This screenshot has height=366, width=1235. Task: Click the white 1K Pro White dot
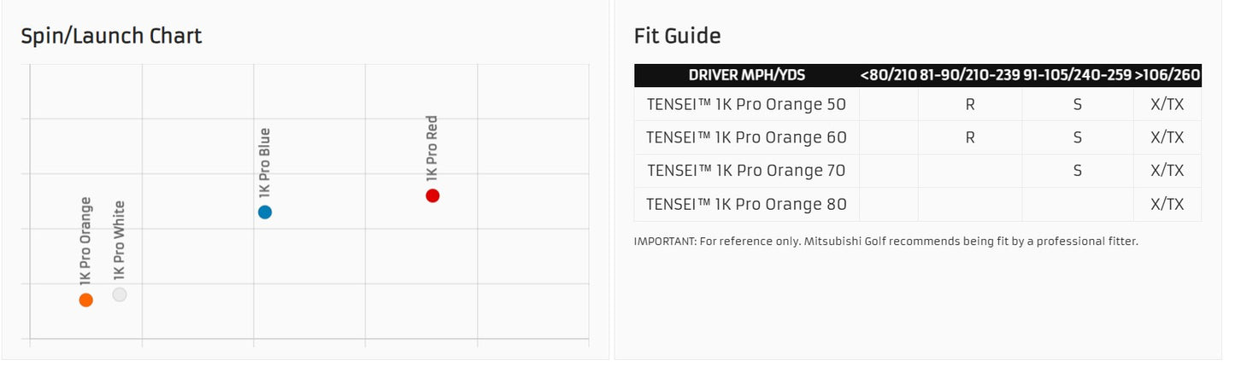pyautogui.click(x=120, y=294)
